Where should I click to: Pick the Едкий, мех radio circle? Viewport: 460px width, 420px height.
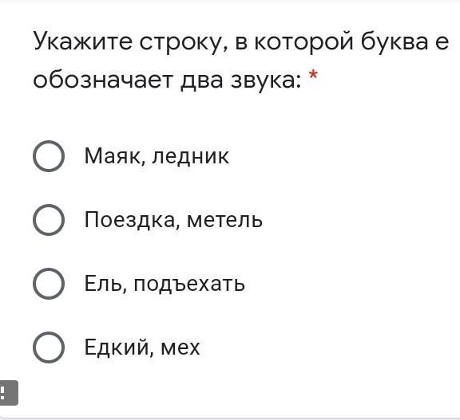pyautogui.click(x=49, y=347)
